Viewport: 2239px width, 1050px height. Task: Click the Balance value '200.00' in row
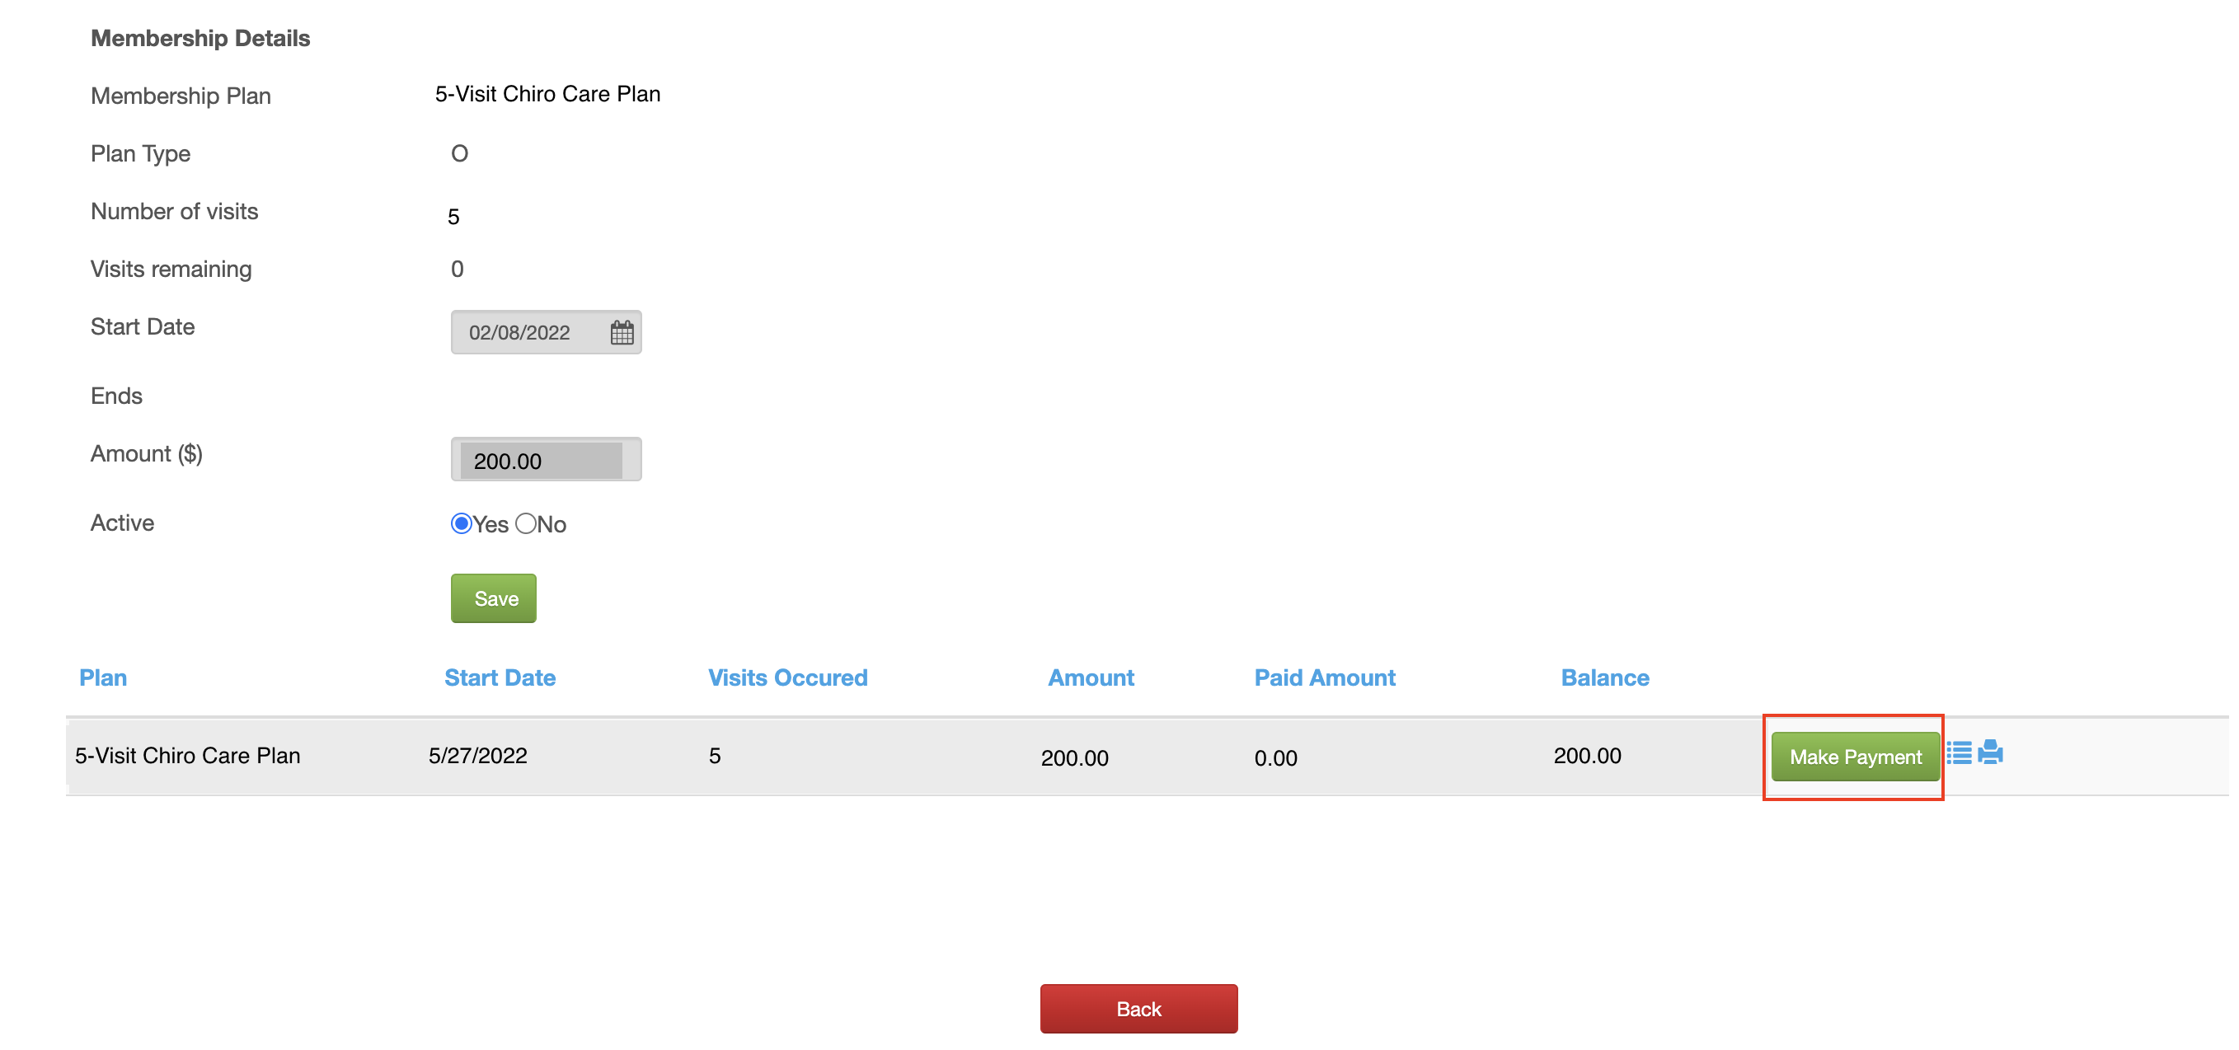1587,755
